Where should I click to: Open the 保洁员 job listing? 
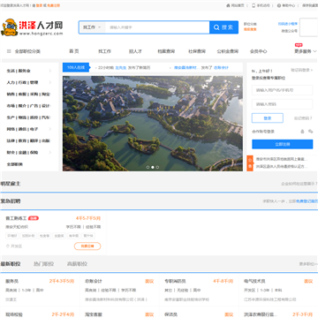tap(170, 314)
